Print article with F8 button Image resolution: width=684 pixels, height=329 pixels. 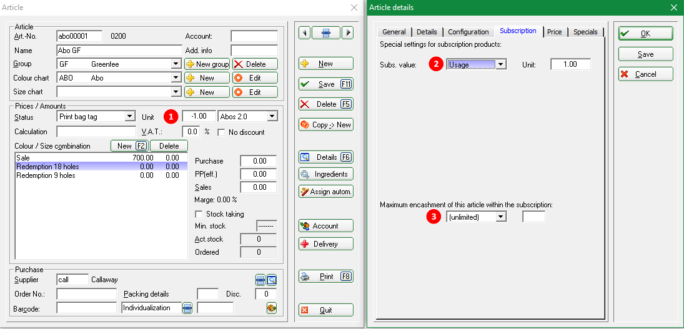326,277
